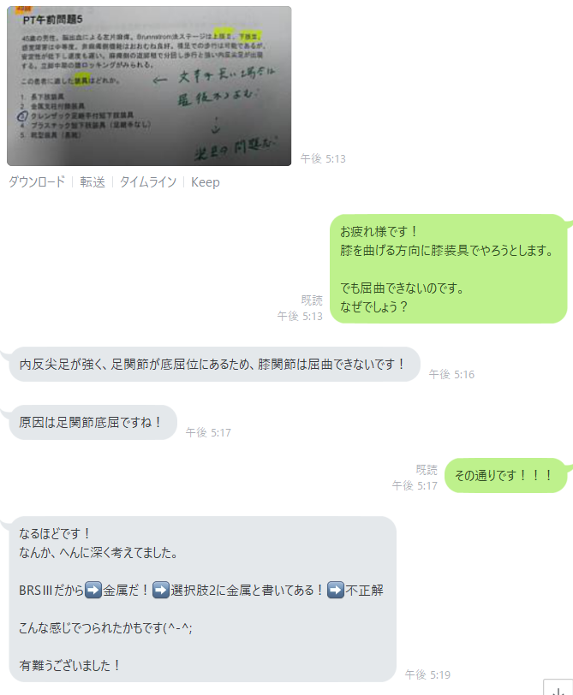
Task: Click the first arrow emoji after BRSⅢだから
Action: point(93,591)
